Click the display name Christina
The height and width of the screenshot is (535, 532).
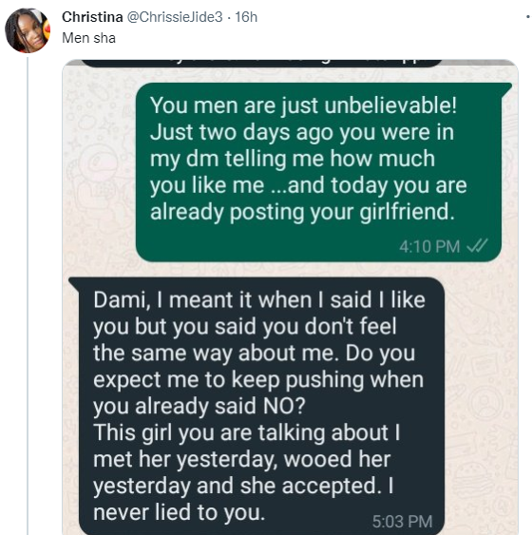92,17
